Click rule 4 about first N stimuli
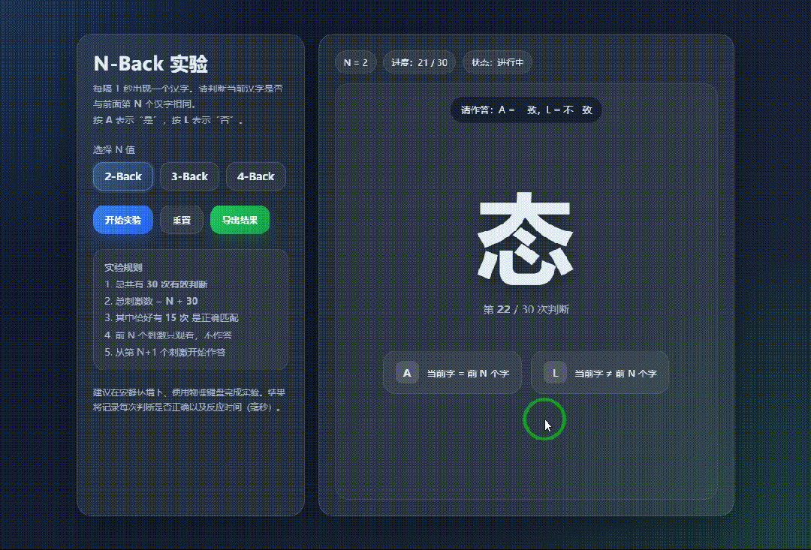This screenshot has width=811, height=550. (168, 335)
